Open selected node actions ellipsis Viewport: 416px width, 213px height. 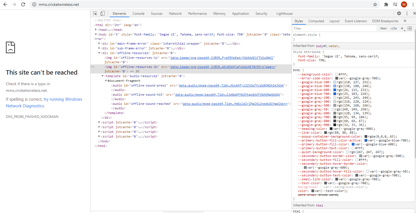coord(93,67)
